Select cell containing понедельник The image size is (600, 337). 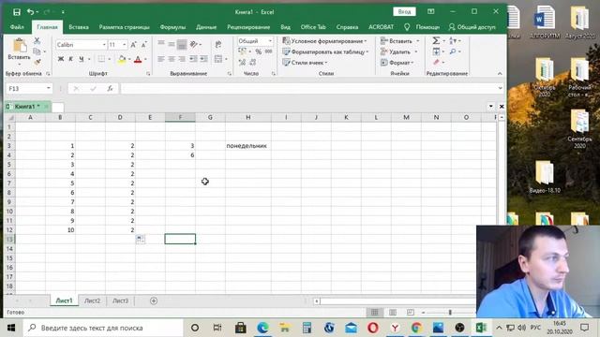coord(247,146)
